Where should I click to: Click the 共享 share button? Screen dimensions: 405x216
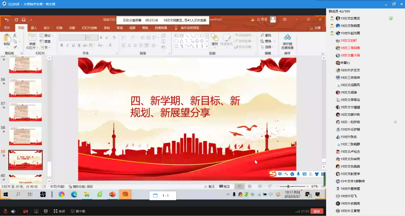[x=315, y=28]
